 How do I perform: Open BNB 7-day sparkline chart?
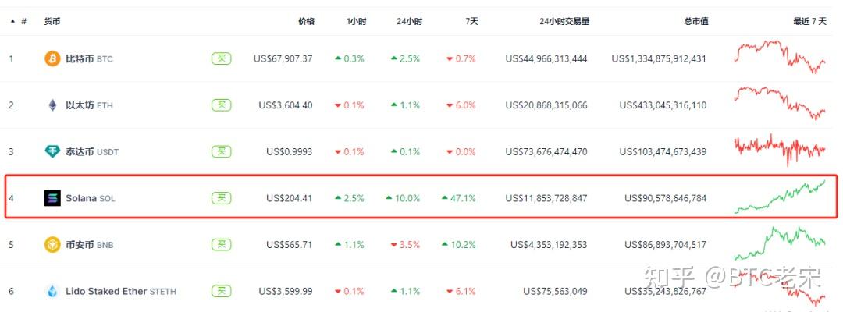779,243
